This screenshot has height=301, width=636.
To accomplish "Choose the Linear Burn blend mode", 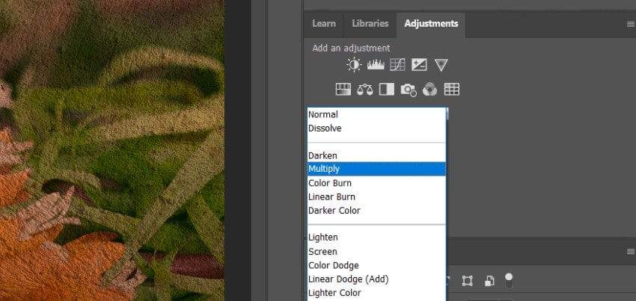I will pos(376,197).
